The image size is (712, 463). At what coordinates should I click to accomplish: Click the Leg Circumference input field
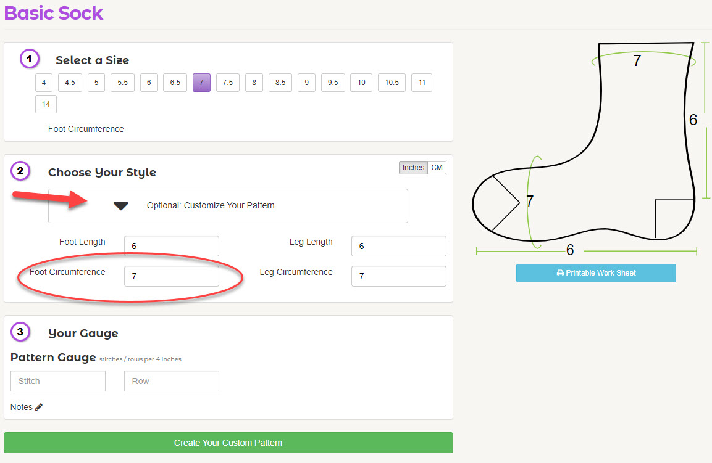click(x=399, y=276)
